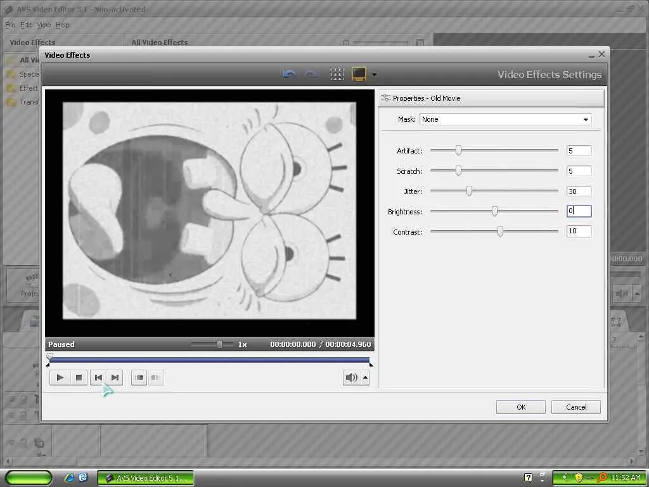The height and width of the screenshot is (487, 649).
Task: Adjust the Scratch slider
Action: 458,171
